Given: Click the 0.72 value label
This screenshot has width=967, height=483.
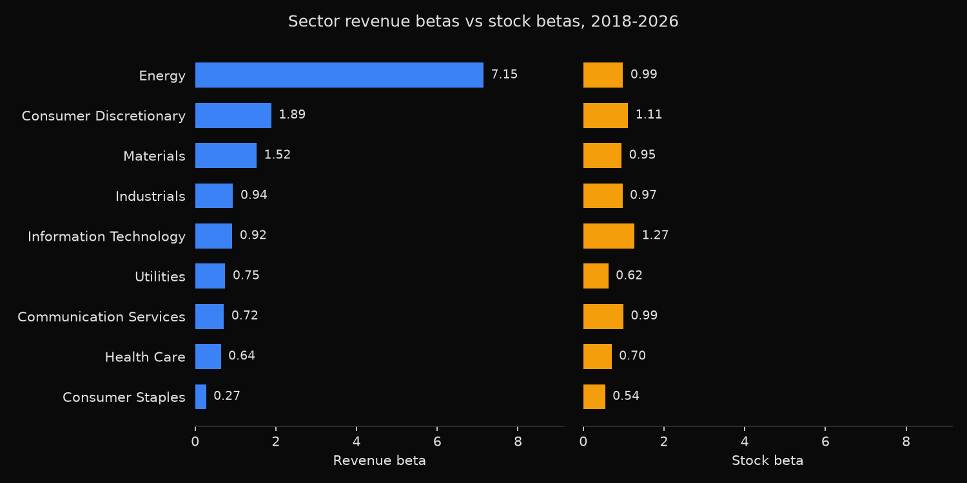Looking at the screenshot, I should click(x=245, y=316).
